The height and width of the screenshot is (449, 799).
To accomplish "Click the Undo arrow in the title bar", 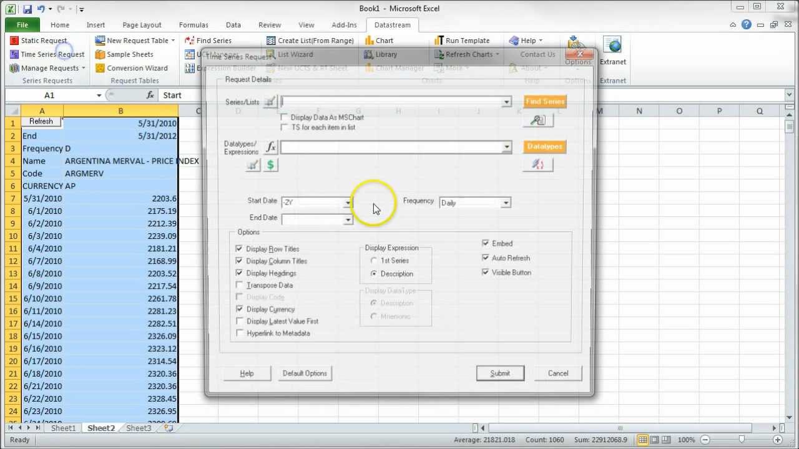I will tap(41, 9).
